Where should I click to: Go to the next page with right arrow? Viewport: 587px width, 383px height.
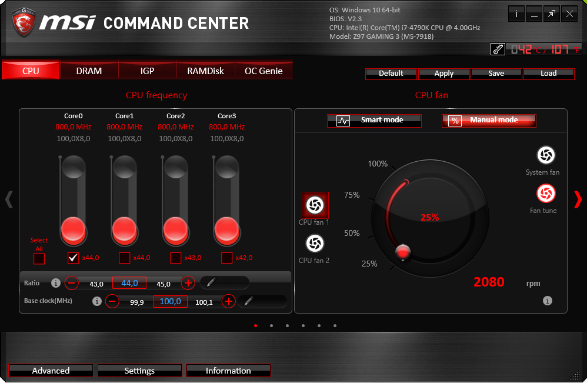(x=578, y=199)
